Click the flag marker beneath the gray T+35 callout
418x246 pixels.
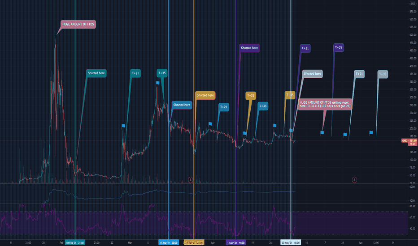coord(371,132)
